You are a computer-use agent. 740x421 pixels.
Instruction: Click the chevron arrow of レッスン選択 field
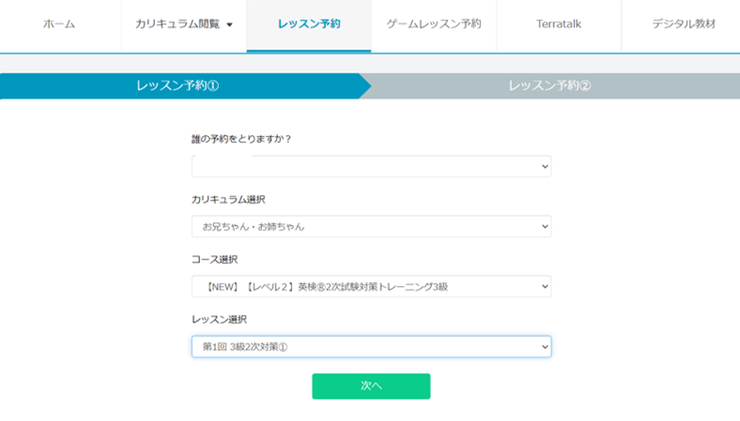545,347
